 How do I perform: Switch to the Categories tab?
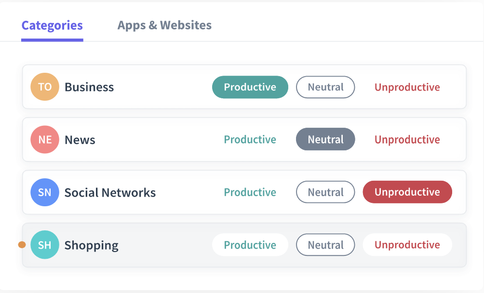coord(52,26)
